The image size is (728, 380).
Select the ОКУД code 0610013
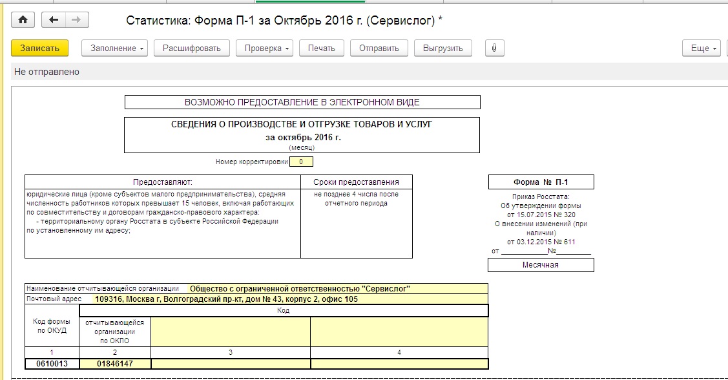click(x=52, y=364)
